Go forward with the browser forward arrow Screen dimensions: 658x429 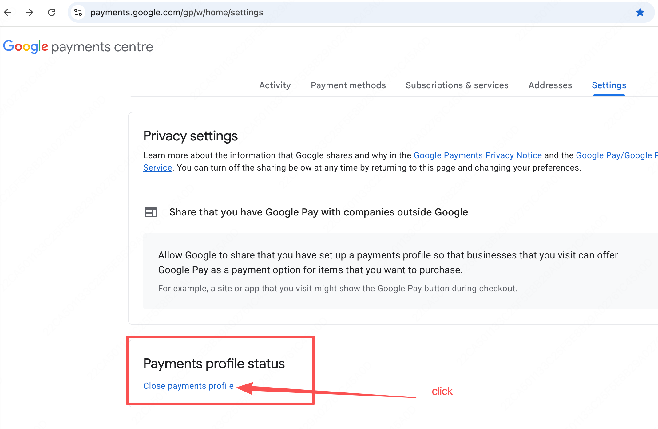click(x=30, y=12)
